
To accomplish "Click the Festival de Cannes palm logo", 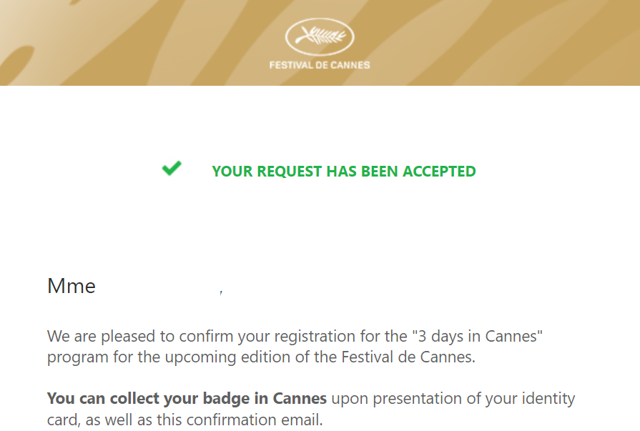I will (x=320, y=37).
